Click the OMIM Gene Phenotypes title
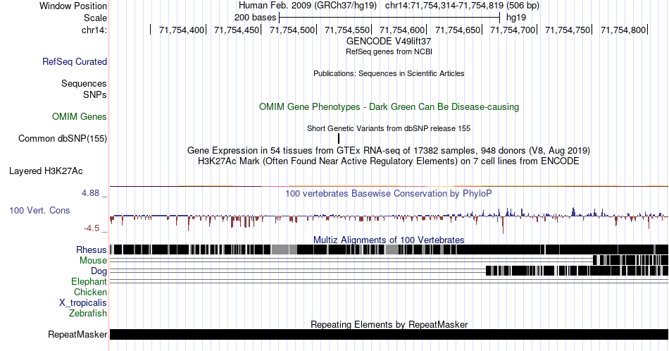The width and height of the screenshot is (669, 351). point(389,106)
